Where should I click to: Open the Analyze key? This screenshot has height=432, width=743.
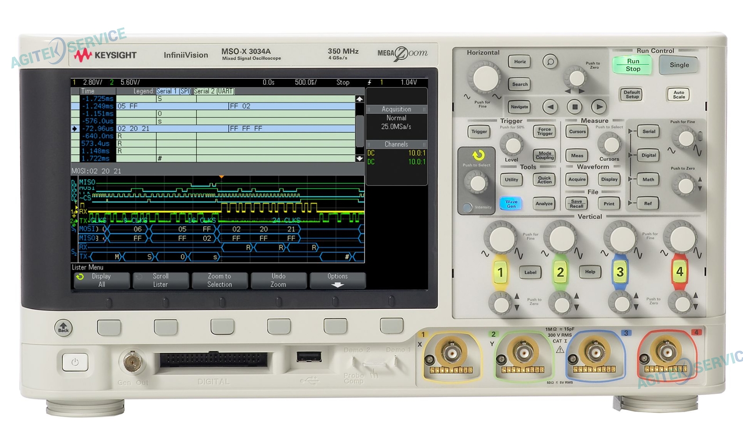pos(545,204)
